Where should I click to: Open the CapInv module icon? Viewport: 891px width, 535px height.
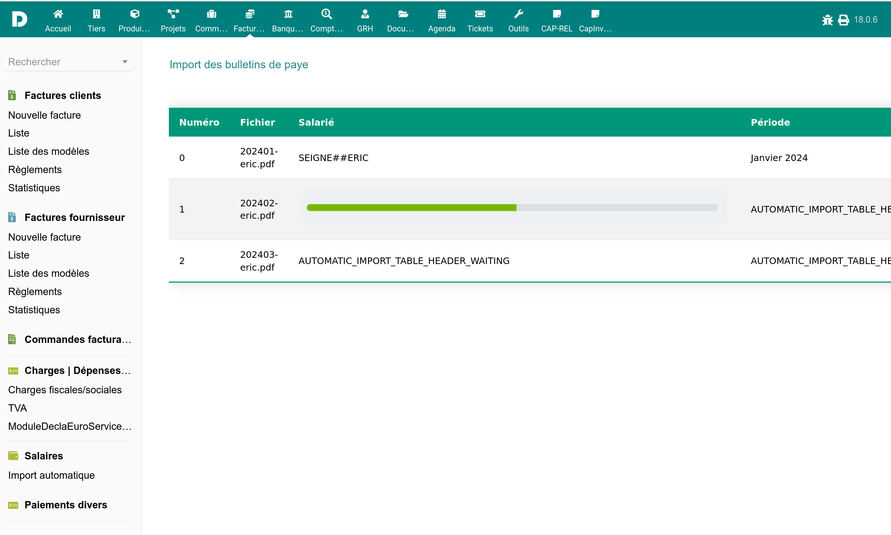pyautogui.click(x=595, y=14)
